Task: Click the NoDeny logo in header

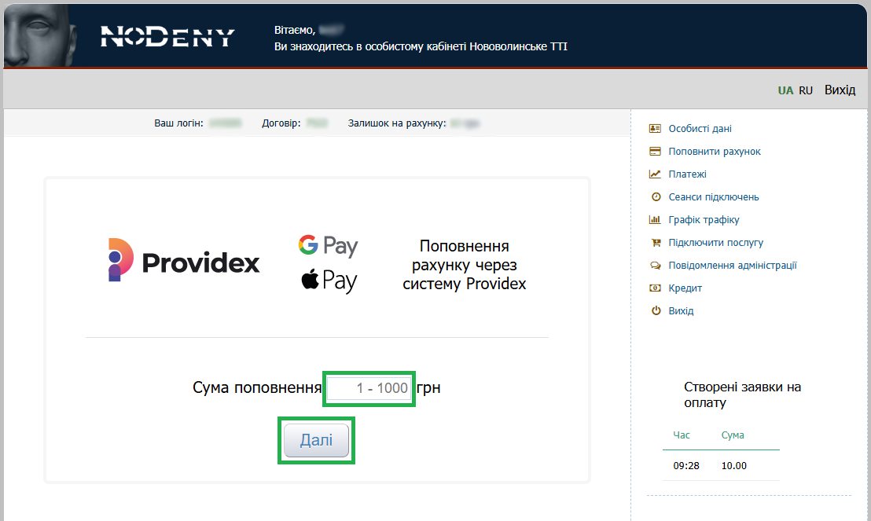Action: pos(167,37)
